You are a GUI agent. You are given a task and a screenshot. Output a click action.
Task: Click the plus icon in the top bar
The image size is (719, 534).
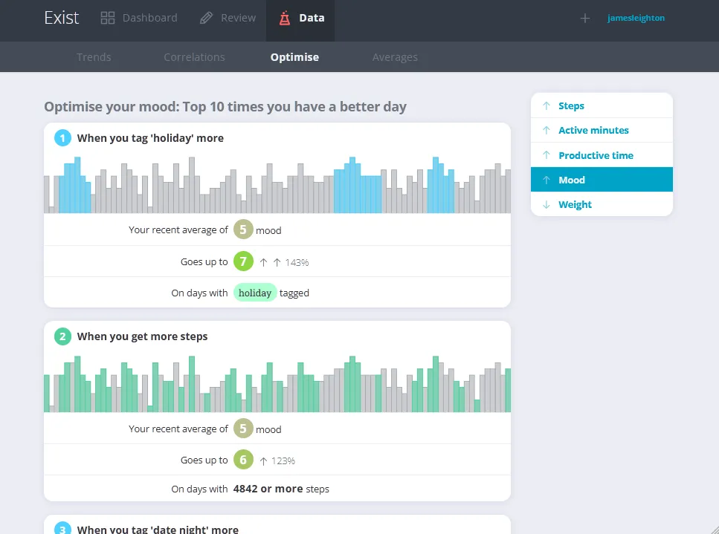coord(585,17)
